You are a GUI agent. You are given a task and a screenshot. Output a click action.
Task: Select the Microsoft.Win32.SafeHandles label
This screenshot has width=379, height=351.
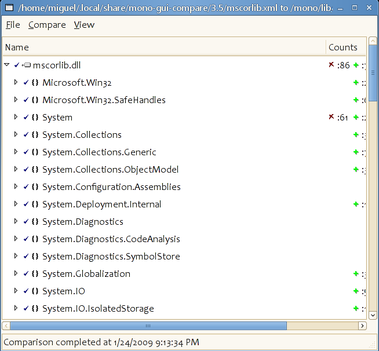[x=104, y=100]
